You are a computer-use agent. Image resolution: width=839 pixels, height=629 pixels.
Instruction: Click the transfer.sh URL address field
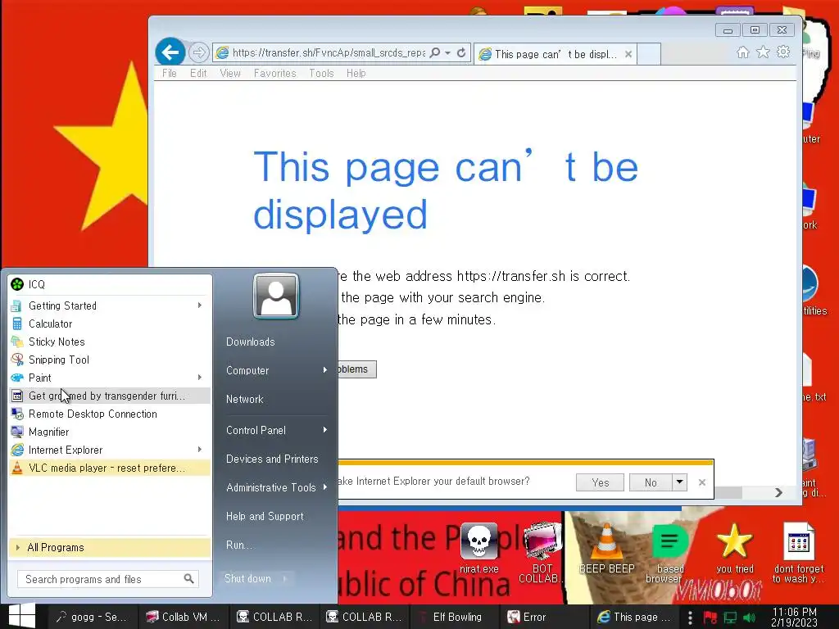[329, 52]
